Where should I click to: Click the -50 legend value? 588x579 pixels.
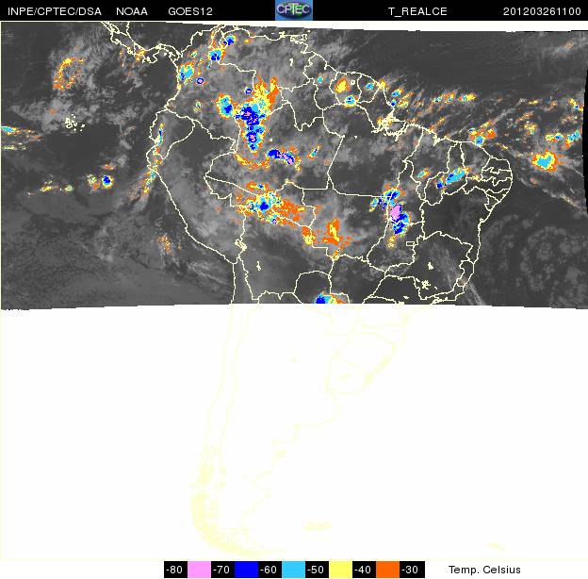[x=316, y=570]
